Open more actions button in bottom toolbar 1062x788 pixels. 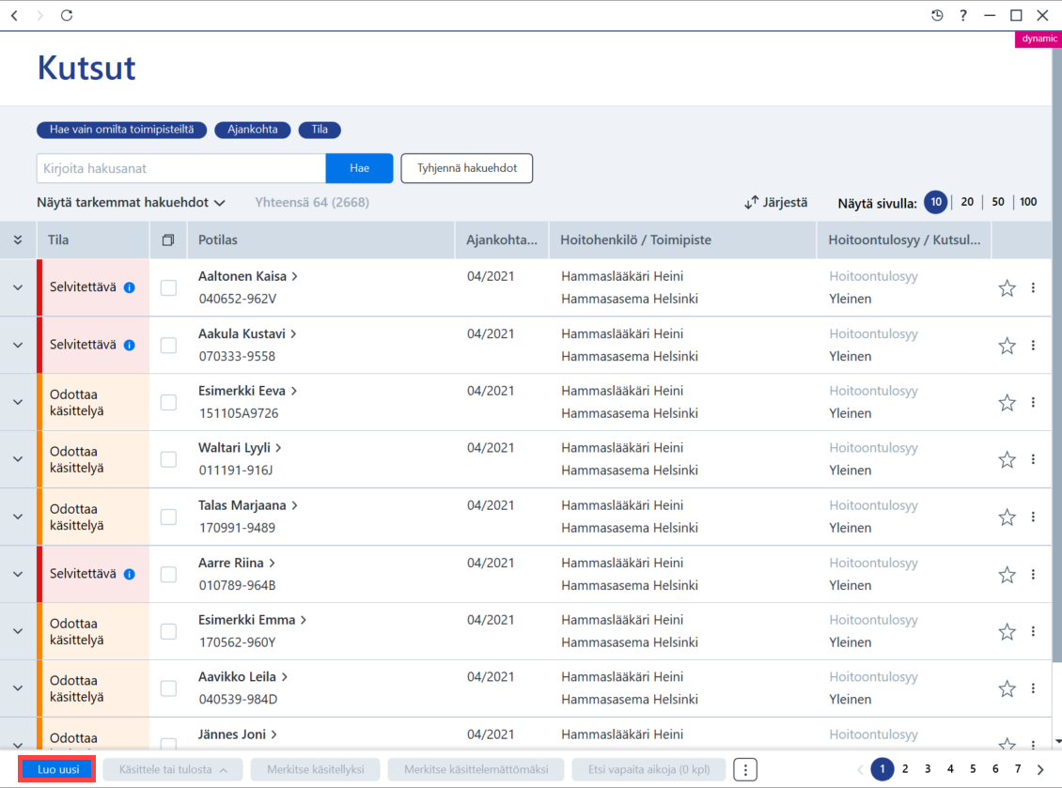click(745, 770)
